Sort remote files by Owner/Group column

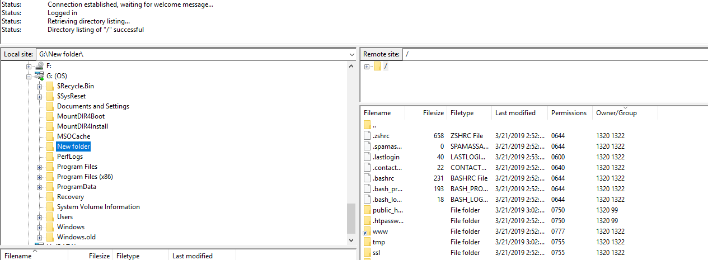pyautogui.click(x=625, y=113)
